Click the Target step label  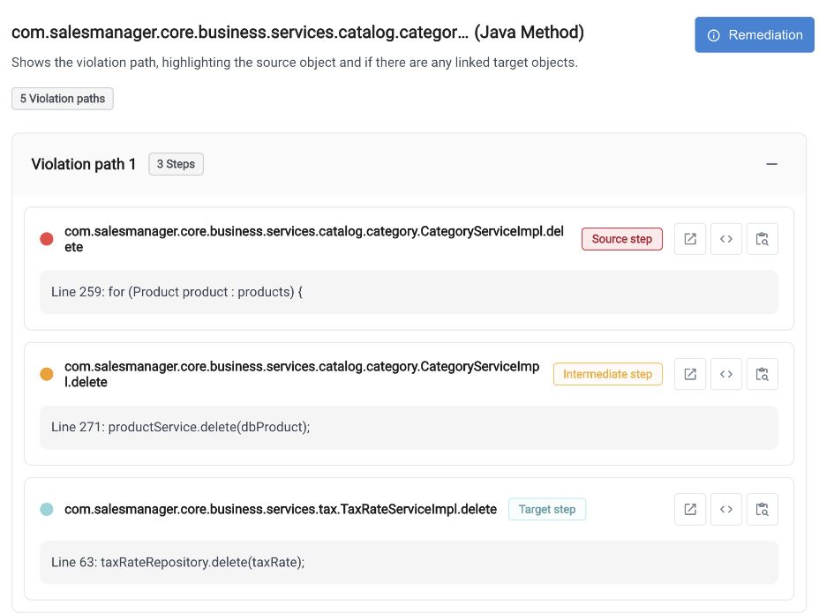[x=547, y=509]
